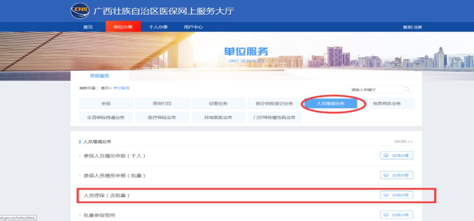Open the 首页 navigation menu item
This screenshot has width=474, height=221.
coord(88,27)
